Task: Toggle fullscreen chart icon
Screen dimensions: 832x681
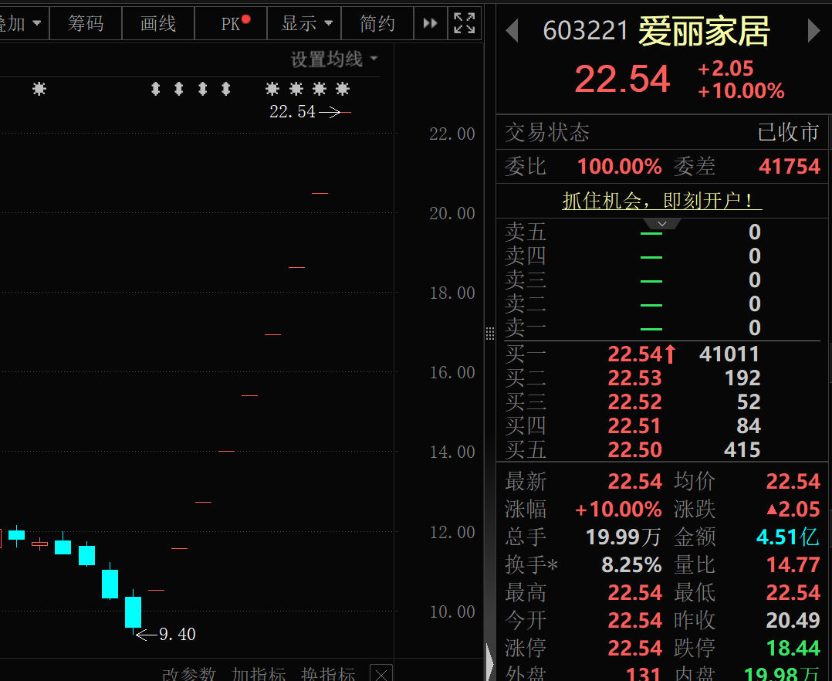Action: pos(465,23)
